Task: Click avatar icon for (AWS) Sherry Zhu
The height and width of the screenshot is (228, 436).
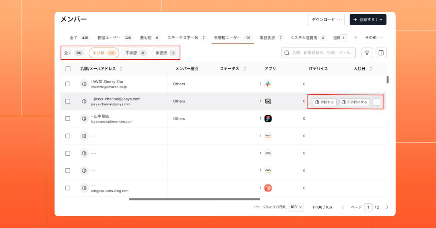Action: pos(84,84)
